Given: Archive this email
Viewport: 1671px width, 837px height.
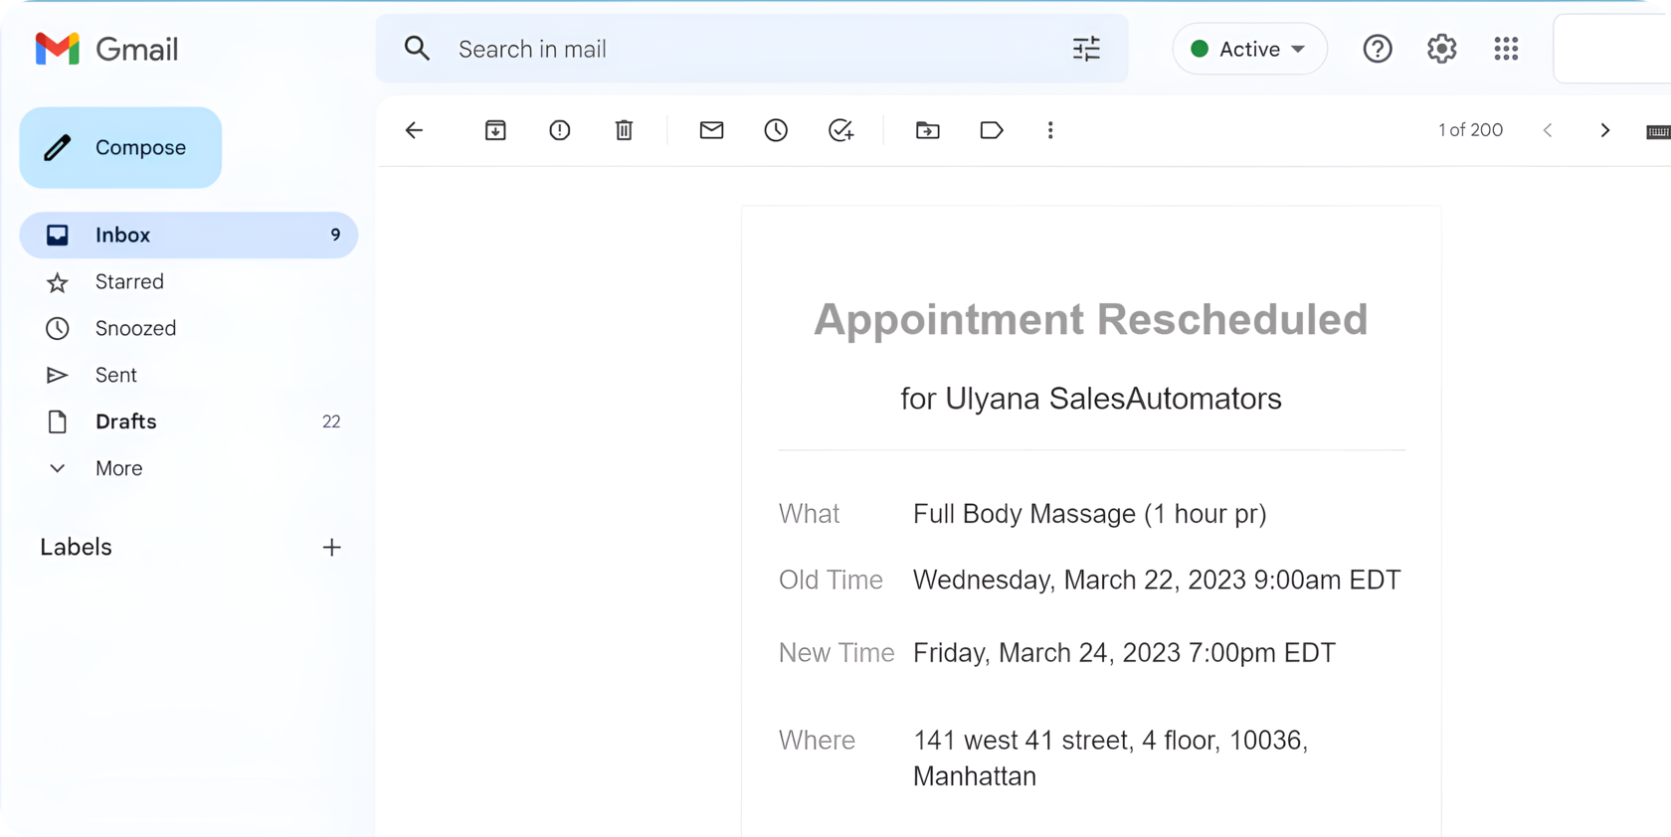Looking at the screenshot, I should 495,130.
